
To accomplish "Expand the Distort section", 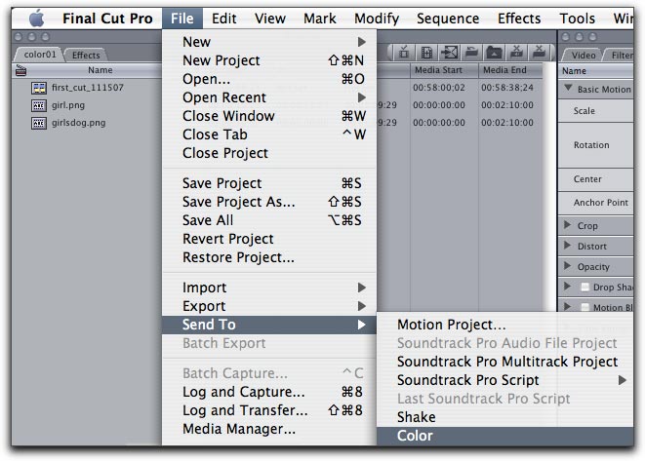I will [569, 247].
